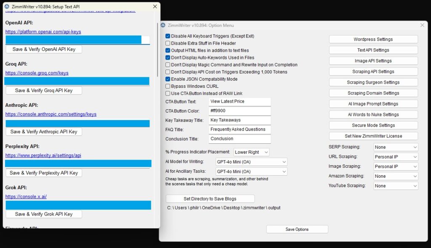Enable Bypass Windows CURL checkbox
The image size is (431, 248).
168,86
